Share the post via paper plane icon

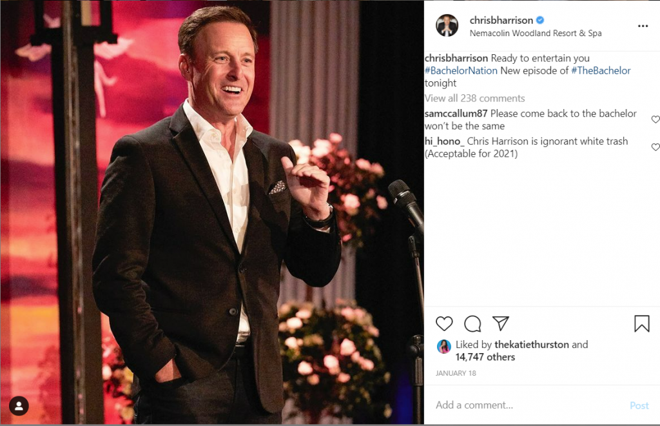(x=501, y=323)
